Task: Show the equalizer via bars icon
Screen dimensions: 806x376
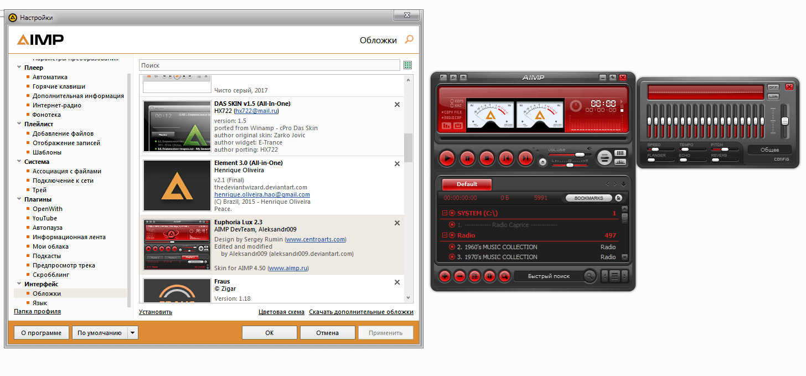Action: pos(621,153)
